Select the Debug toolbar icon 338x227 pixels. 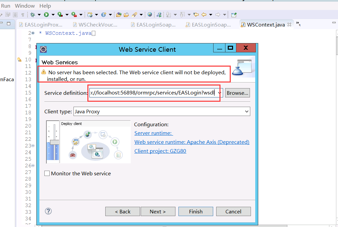pyautogui.click(x=32, y=15)
